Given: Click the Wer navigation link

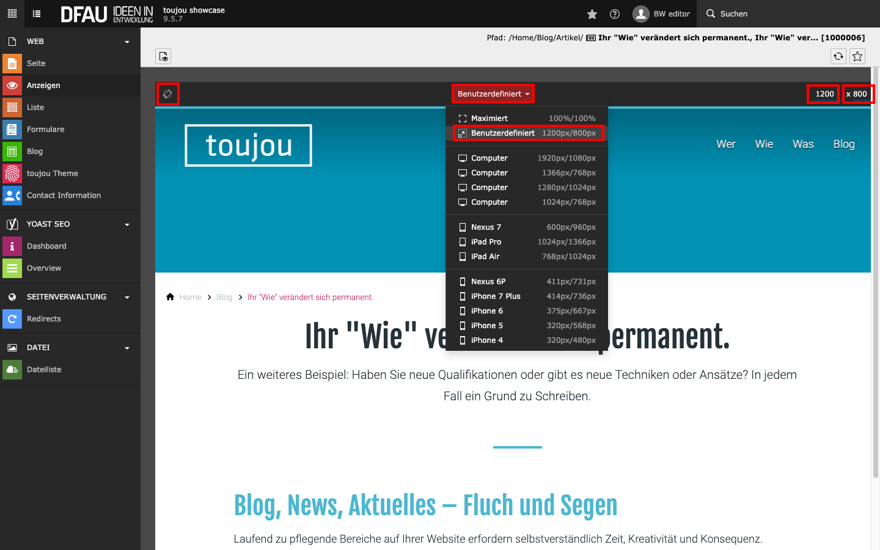Looking at the screenshot, I should [x=725, y=144].
